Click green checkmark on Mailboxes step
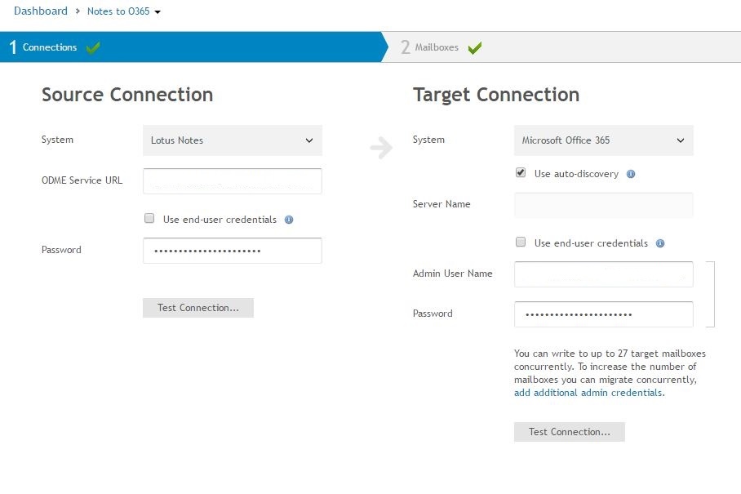Screen dimensions: 741x494 (x=475, y=47)
